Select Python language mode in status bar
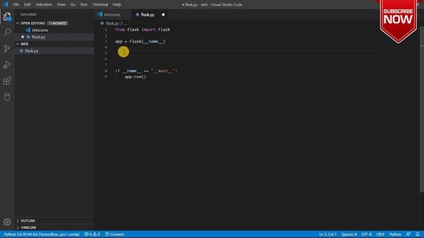The width and height of the screenshot is (424, 238). point(395,234)
